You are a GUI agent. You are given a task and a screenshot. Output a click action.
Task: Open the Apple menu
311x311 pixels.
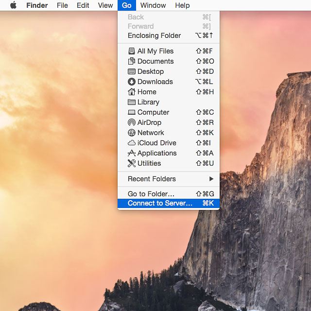[x=13, y=5]
